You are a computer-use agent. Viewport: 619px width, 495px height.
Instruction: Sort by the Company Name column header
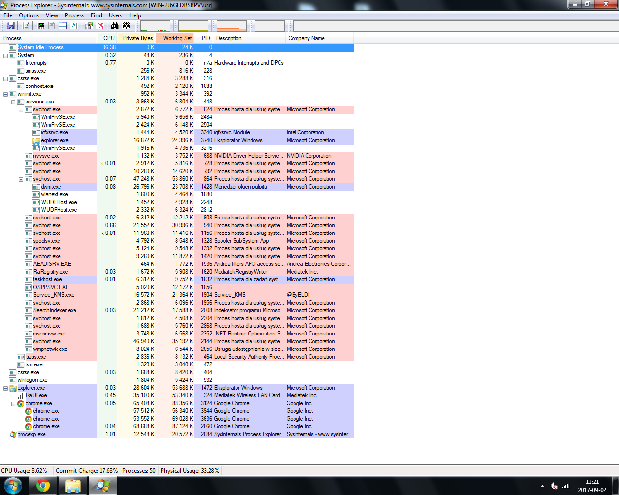(320, 38)
